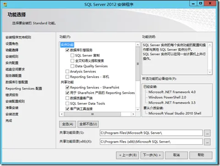Click feature list scroll left arrow
Screen dimensions: 220x166
(62, 114)
